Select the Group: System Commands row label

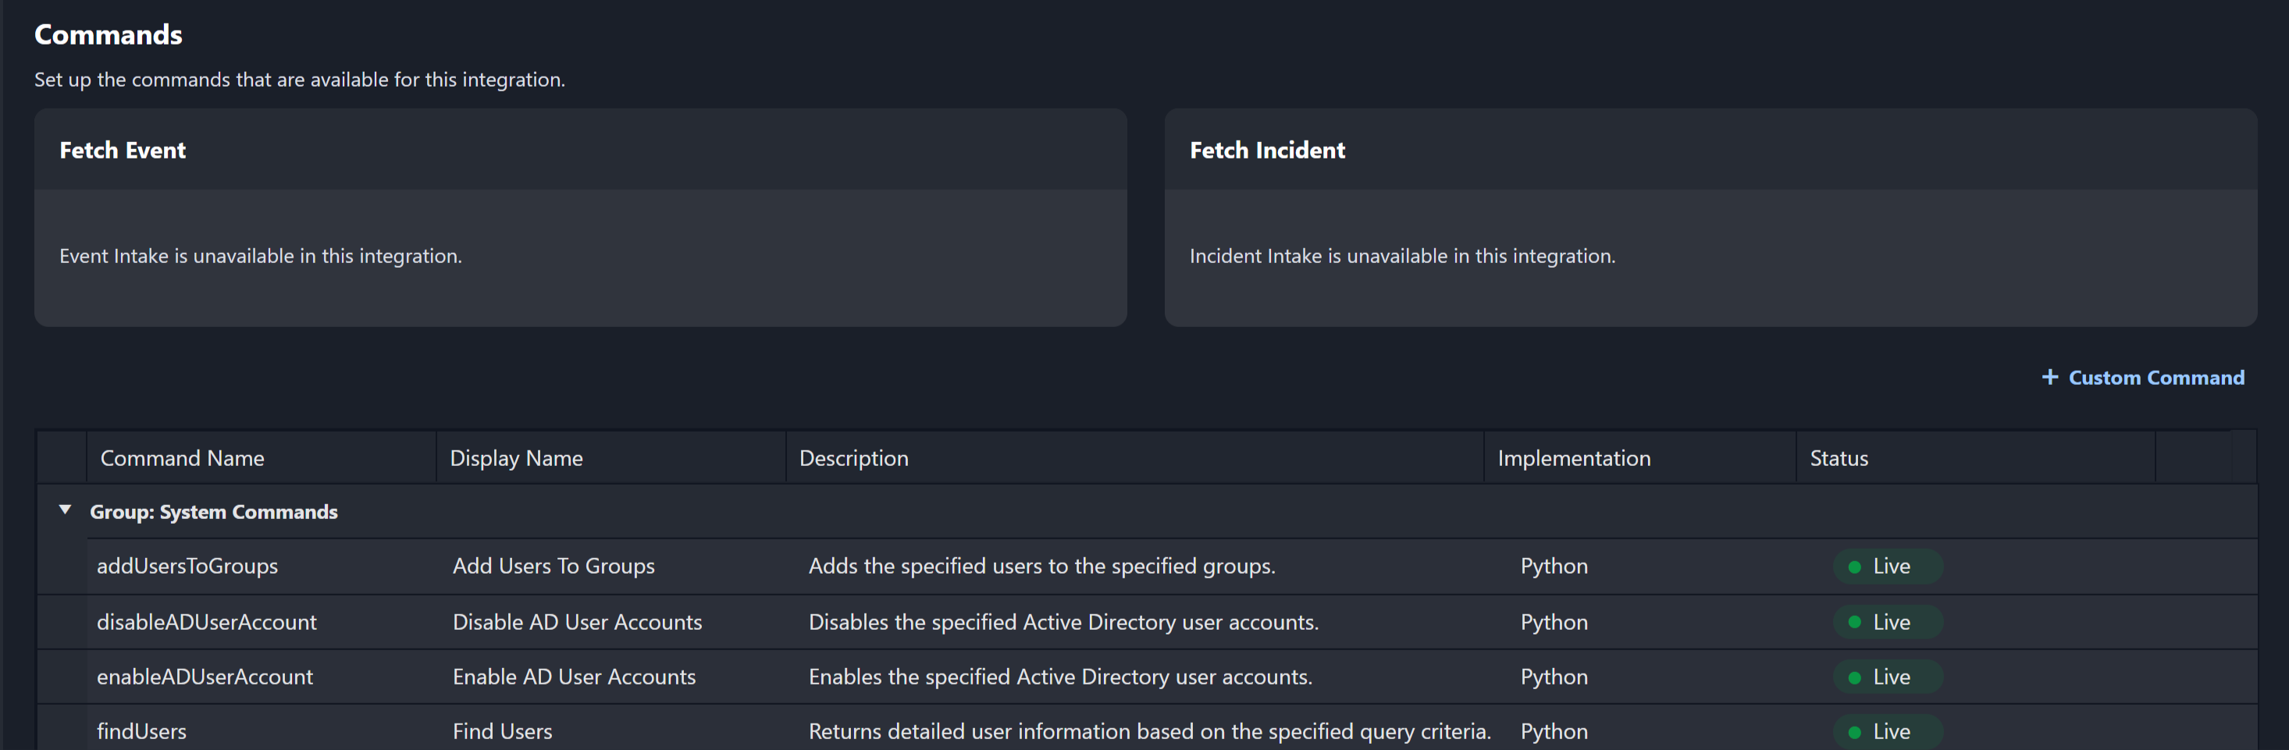tap(213, 512)
